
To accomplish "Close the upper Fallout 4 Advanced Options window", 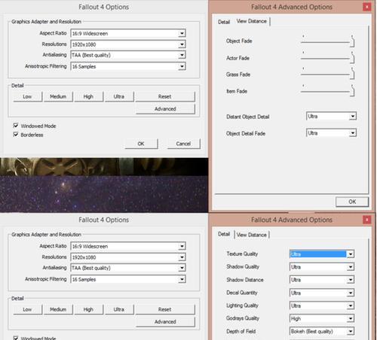I will (x=366, y=7).
